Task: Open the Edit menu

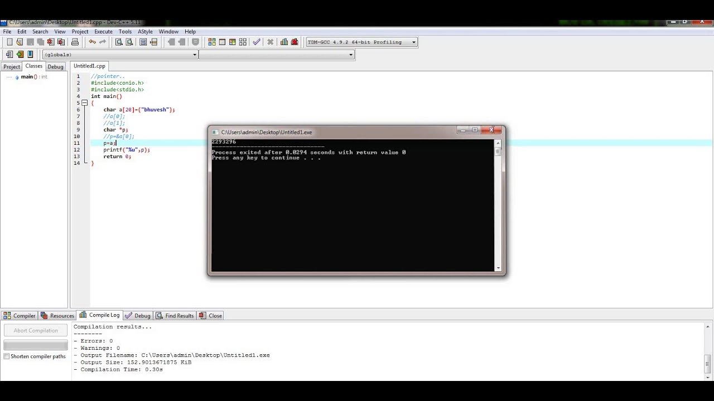Action: coord(22,32)
